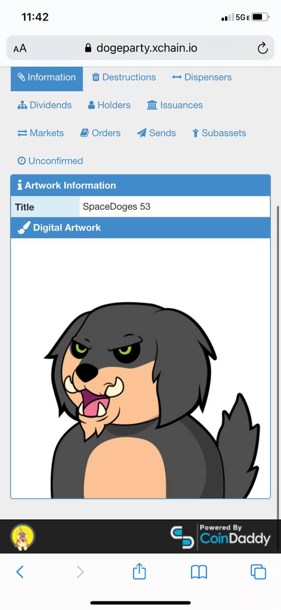Screen dimensions: 281x610
Task: Switch to Dispensers tab
Action: point(202,77)
